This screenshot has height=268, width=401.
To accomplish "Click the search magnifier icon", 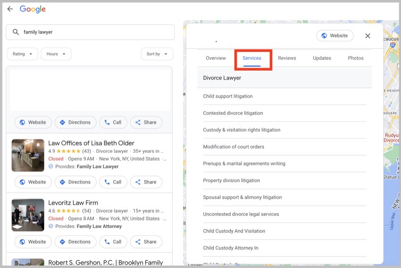I will point(16,32).
